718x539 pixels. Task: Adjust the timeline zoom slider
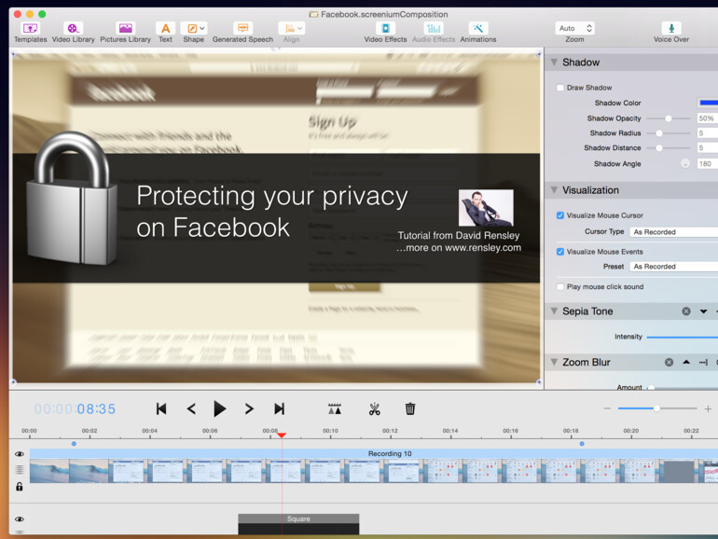pos(657,408)
